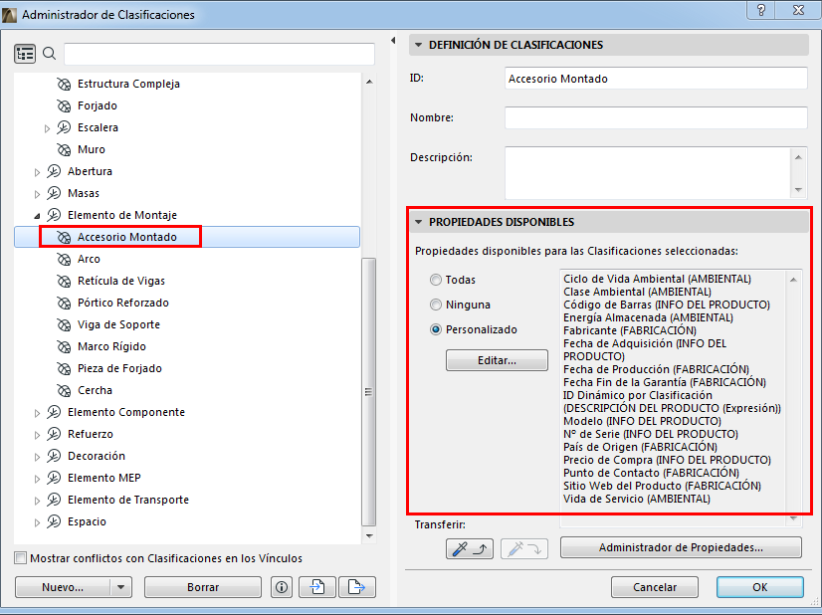Open the Nuevo dropdown arrow
This screenshot has height=615, width=822.
(x=121, y=587)
